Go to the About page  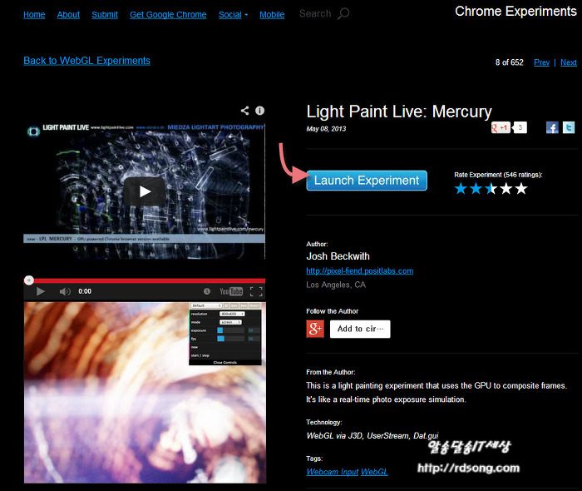pyautogui.click(x=68, y=14)
